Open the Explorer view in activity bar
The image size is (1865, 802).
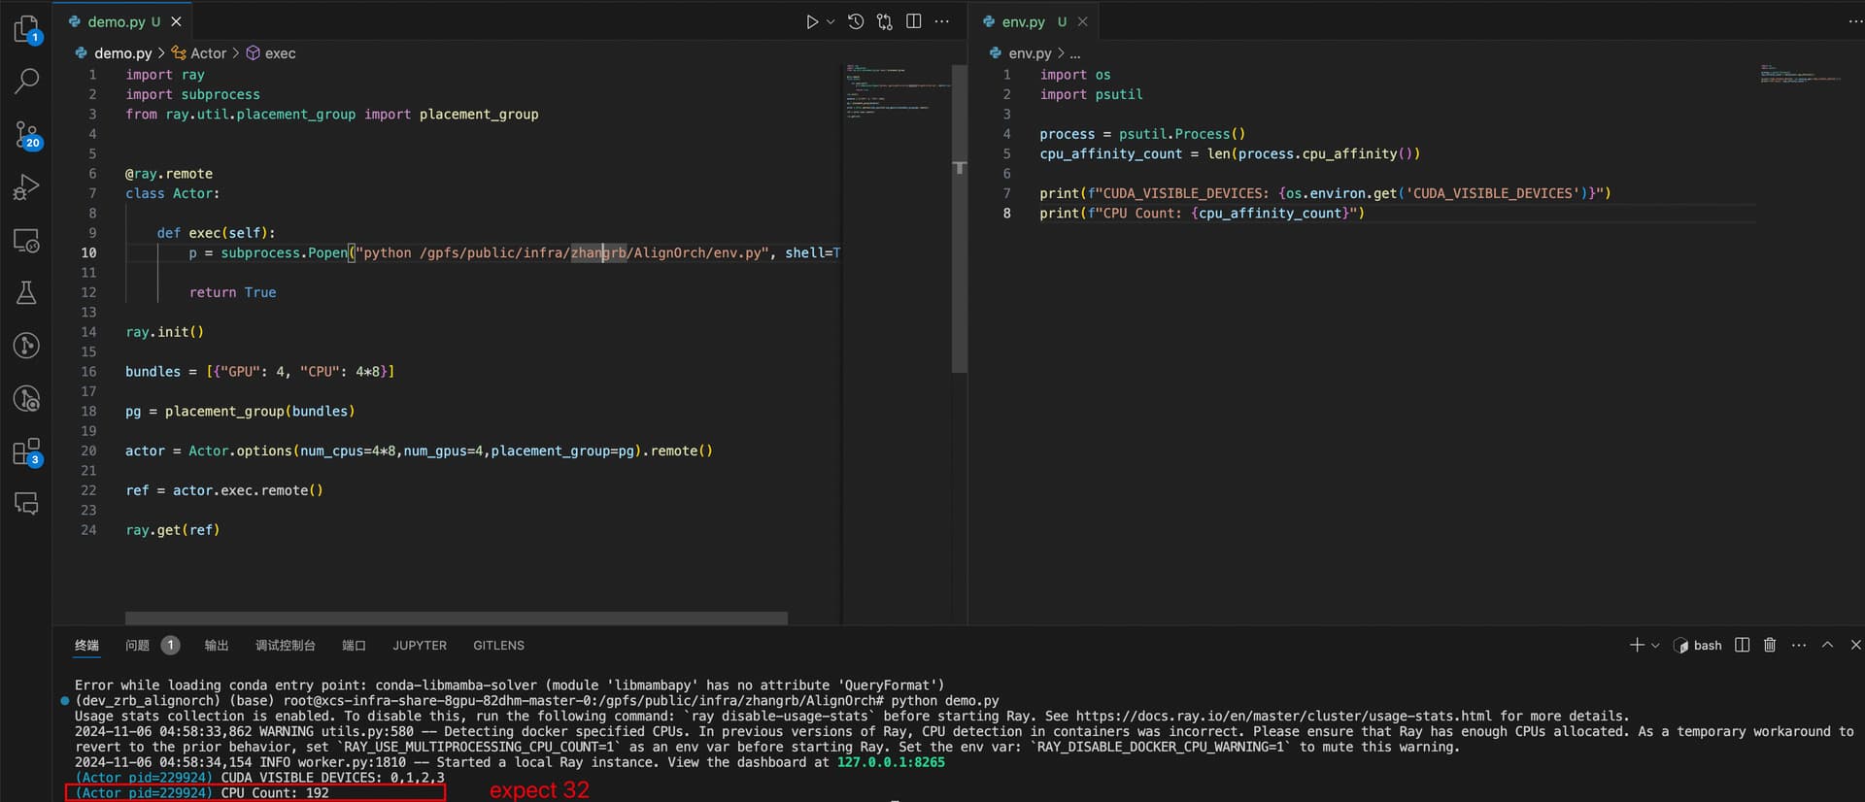click(26, 29)
